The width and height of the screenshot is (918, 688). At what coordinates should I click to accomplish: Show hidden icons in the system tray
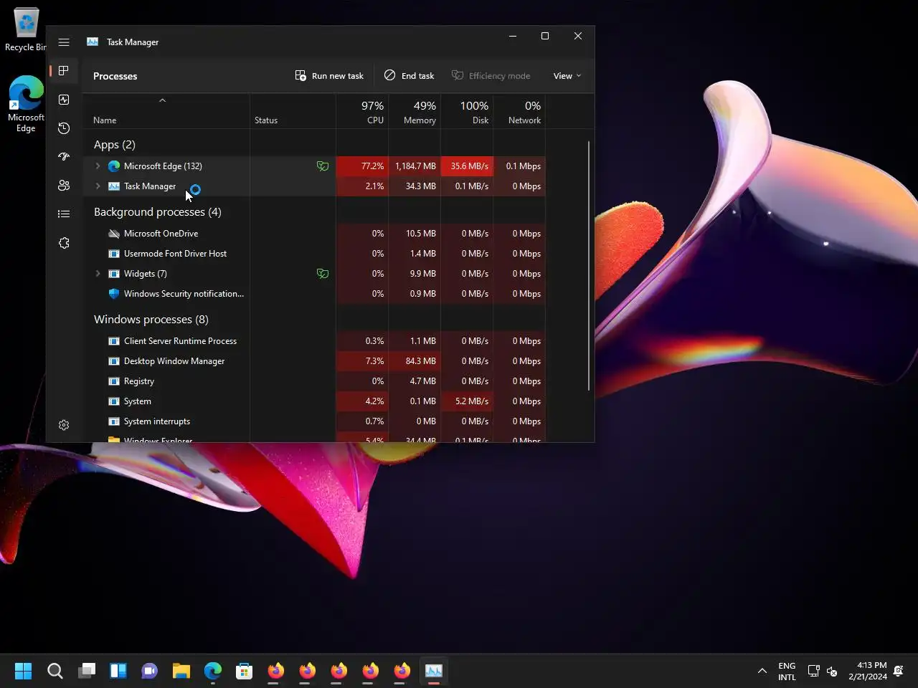pyautogui.click(x=762, y=672)
